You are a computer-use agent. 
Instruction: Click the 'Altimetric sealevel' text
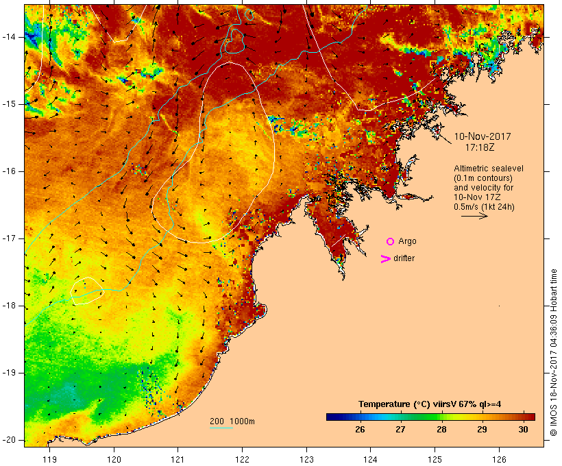(x=489, y=169)
